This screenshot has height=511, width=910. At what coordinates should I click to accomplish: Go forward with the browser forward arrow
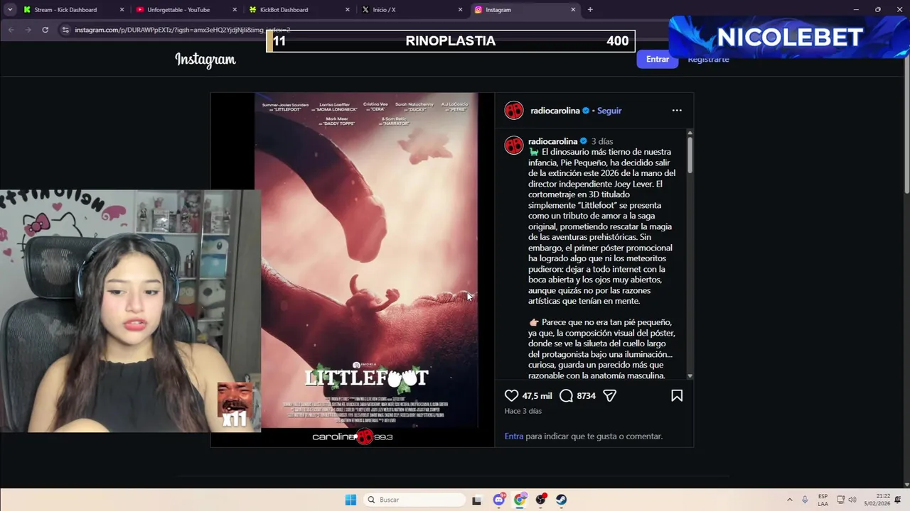(28, 30)
